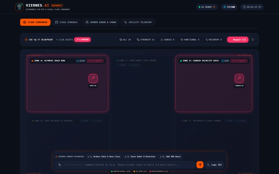Click the pink 2 Repair badge
This screenshot has height=174, width=279.
click(82, 40)
